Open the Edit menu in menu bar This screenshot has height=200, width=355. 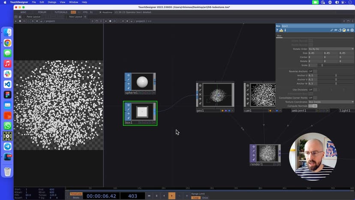click(42, 2)
